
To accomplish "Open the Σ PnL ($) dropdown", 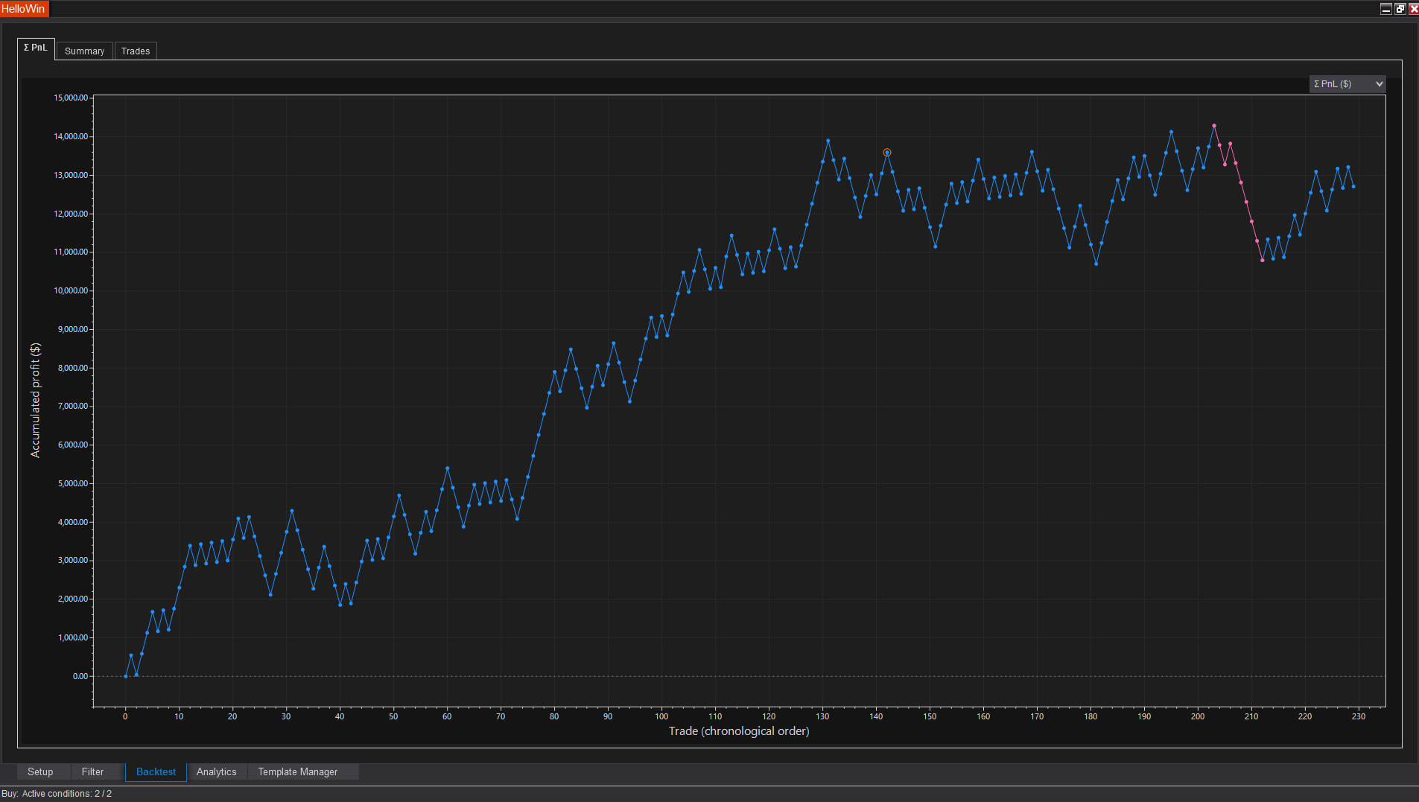I will [x=1347, y=84].
